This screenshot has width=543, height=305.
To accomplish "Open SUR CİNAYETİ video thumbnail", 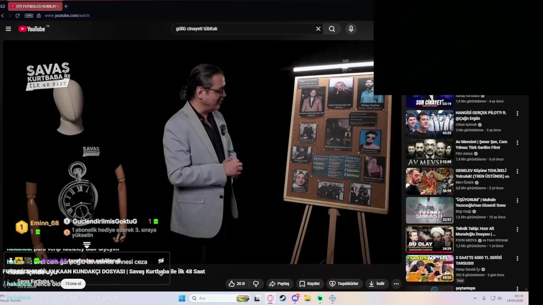I will coord(429,101).
